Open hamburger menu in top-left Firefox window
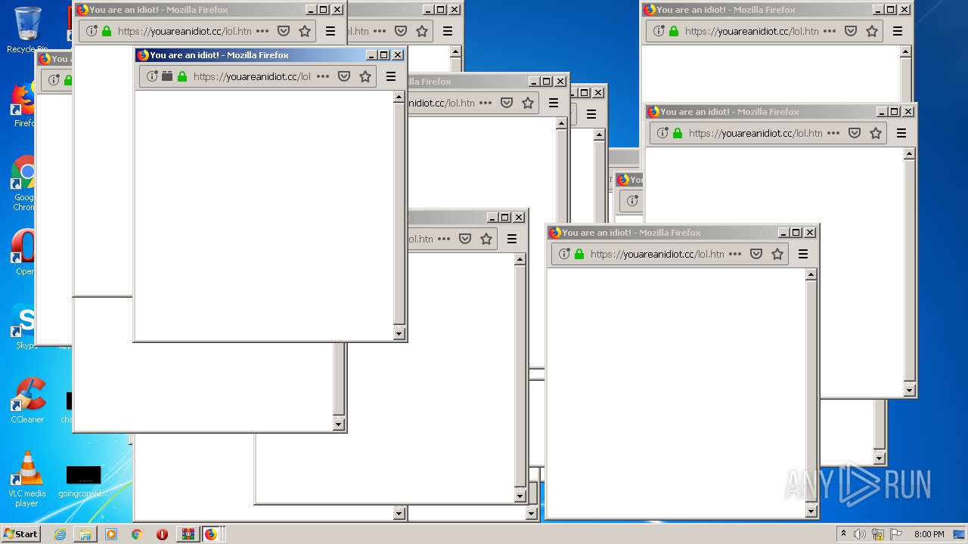The width and height of the screenshot is (968, 544). tap(330, 31)
